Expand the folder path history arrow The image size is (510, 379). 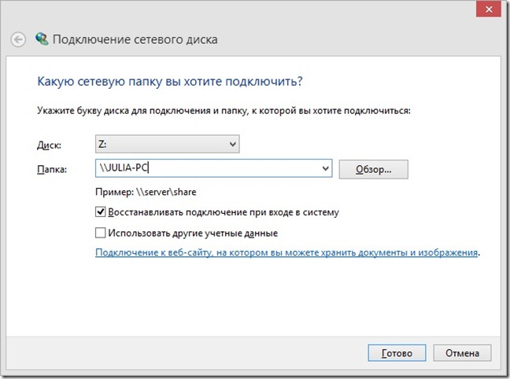pyautogui.click(x=326, y=167)
